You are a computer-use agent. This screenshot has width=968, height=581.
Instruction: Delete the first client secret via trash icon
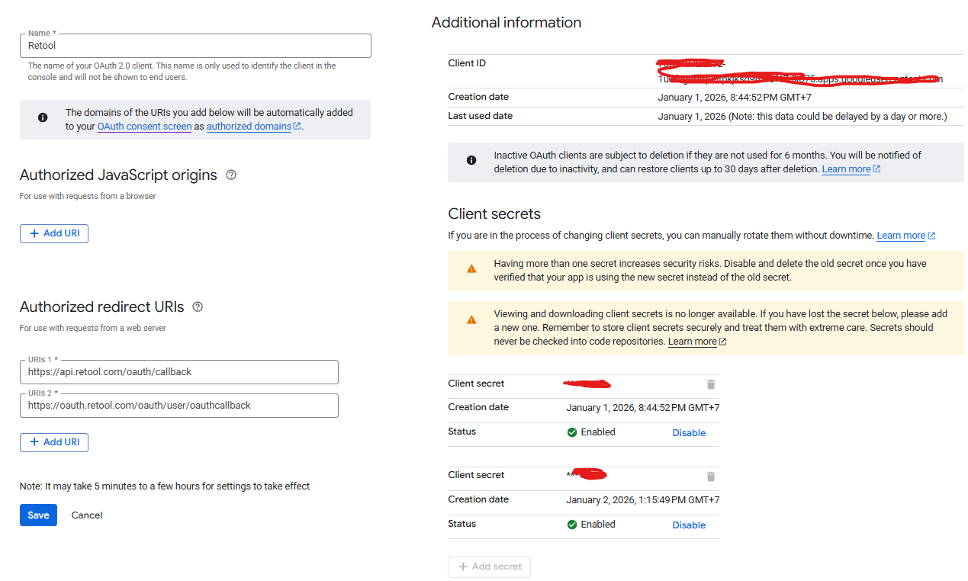point(711,384)
